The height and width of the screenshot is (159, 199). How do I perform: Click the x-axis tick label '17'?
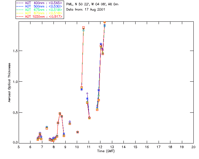point(159,147)
